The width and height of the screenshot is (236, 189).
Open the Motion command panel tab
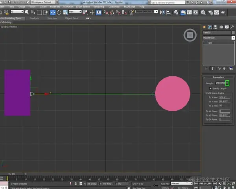point(221,27)
